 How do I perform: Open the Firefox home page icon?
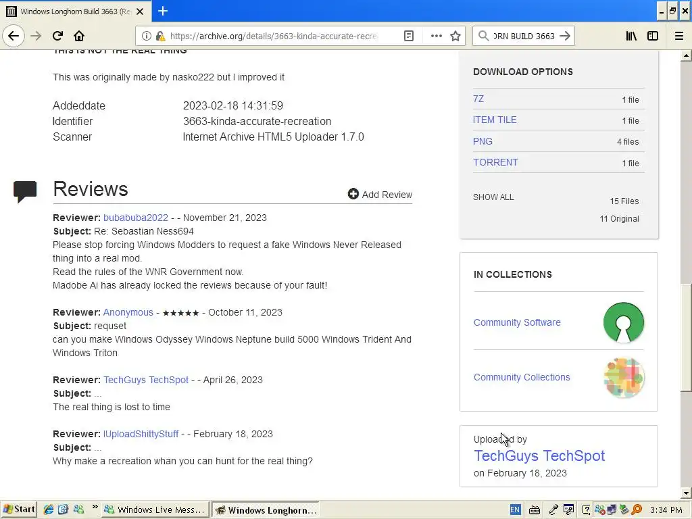coord(79,36)
